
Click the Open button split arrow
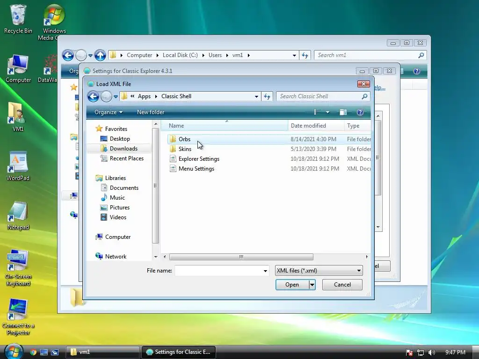point(312,285)
